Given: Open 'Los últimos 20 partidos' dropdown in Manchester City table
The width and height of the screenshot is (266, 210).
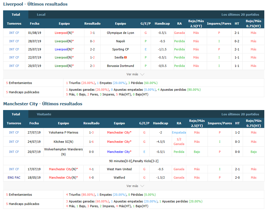Looking at the screenshot, I should click(240, 114).
